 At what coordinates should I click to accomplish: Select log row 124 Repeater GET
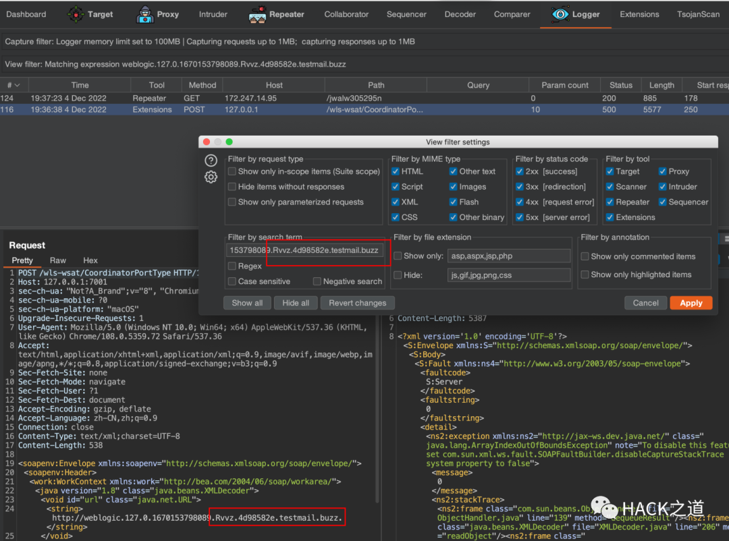click(x=364, y=98)
